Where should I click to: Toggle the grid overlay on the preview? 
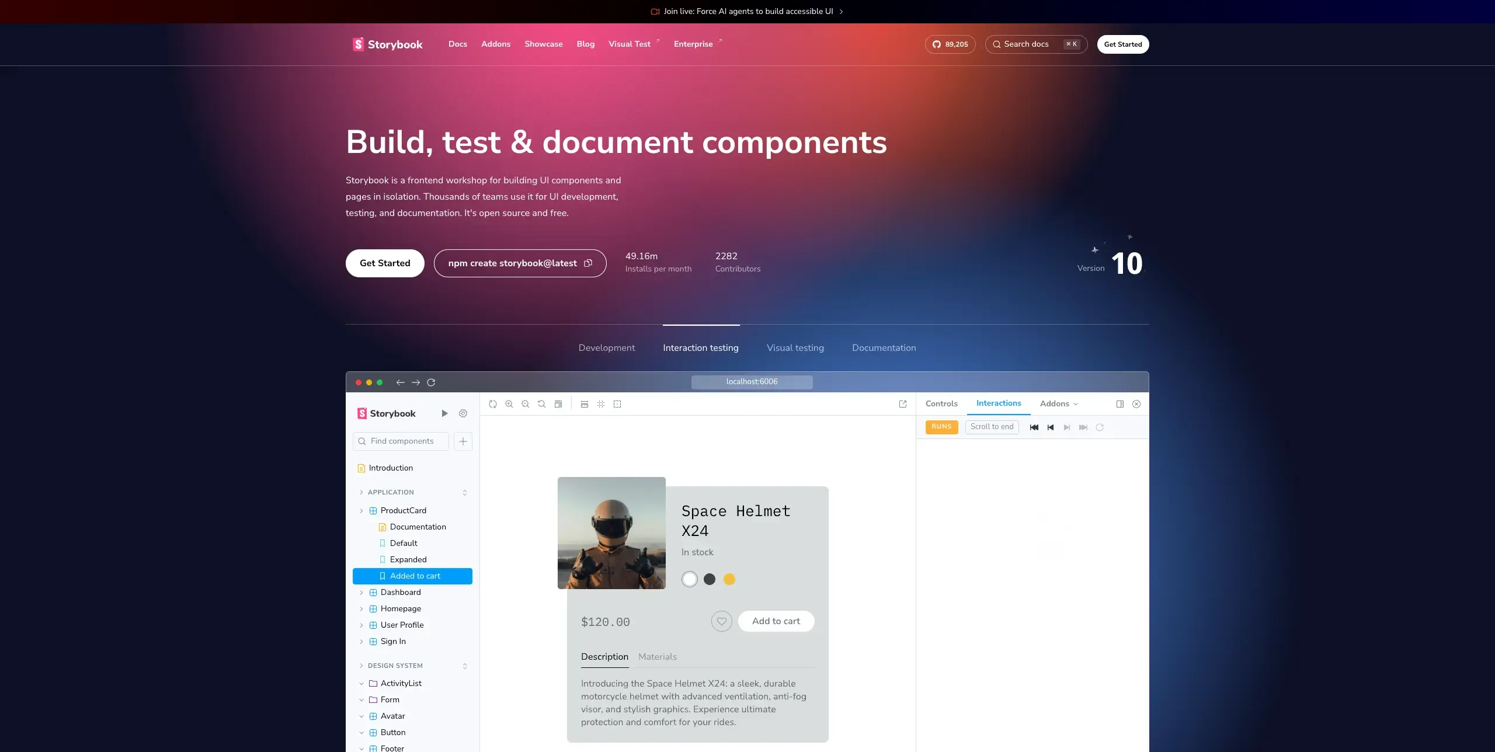(x=600, y=404)
